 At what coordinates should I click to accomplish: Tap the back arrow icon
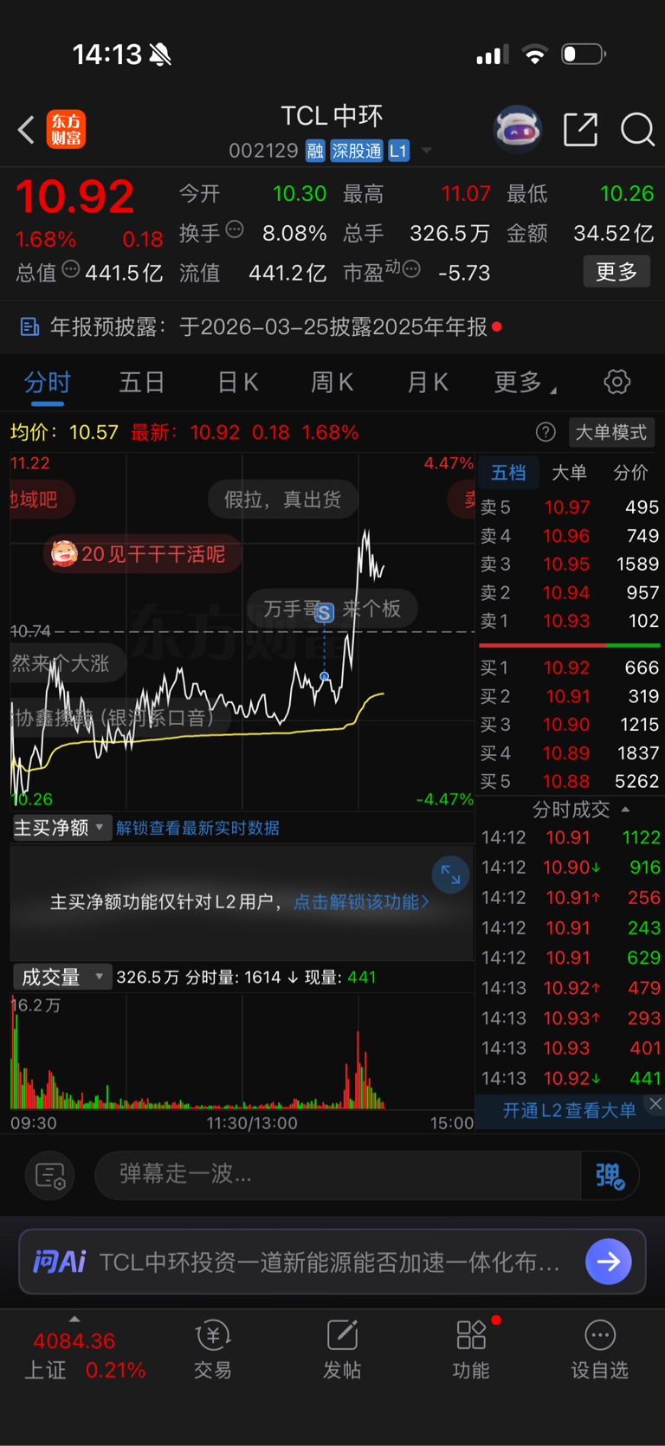coord(26,130)
